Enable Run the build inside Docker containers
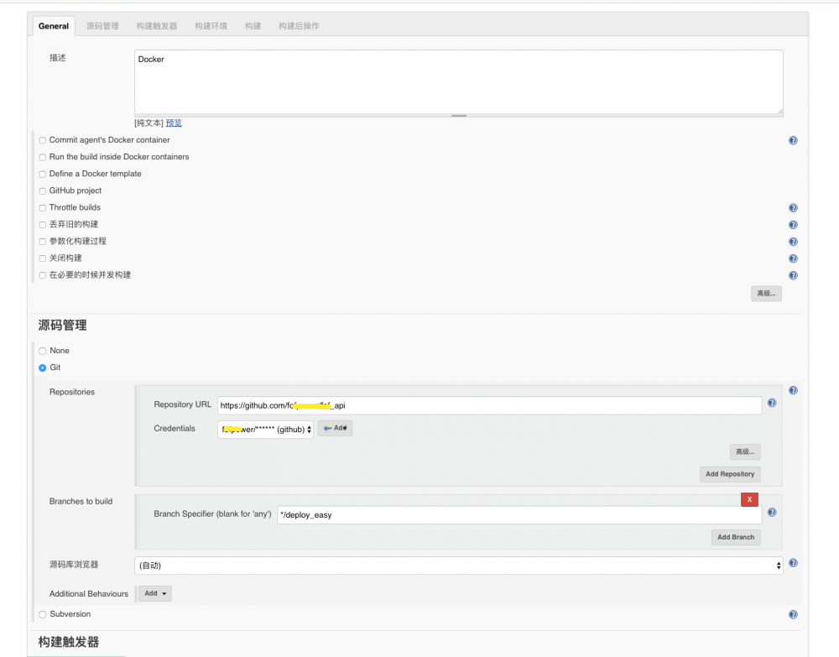Image resolution: width=839 pixels, height=657 pixels. coord(42,157)
